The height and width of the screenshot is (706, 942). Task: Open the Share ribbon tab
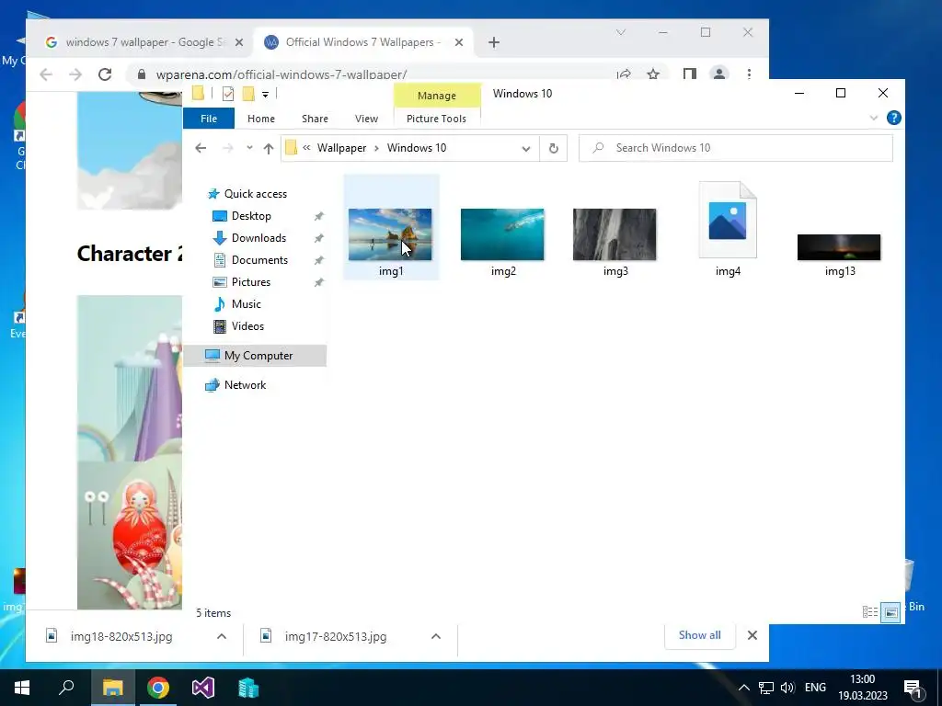click(x=315, y=119)
